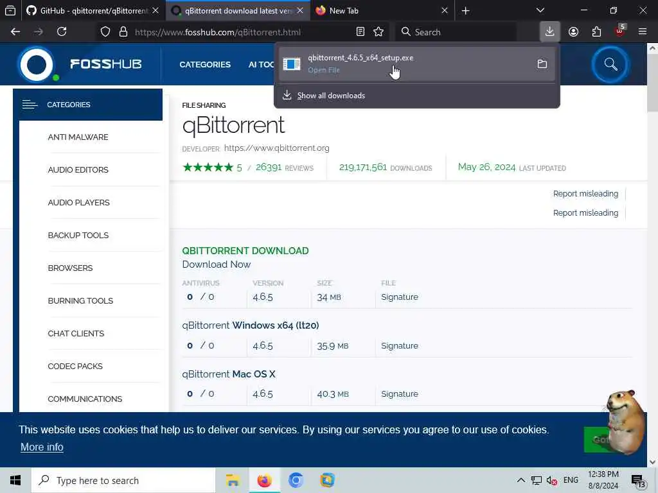Select the qBittorrent download latest version tab
The height and width of the screenshot is (493, 658).
238,11
